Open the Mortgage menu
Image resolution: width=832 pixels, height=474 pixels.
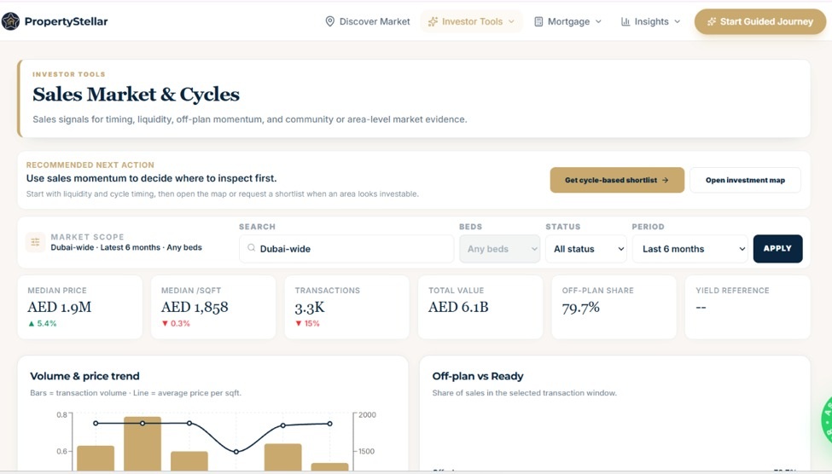pyautogui.click(x=567, y=21)
